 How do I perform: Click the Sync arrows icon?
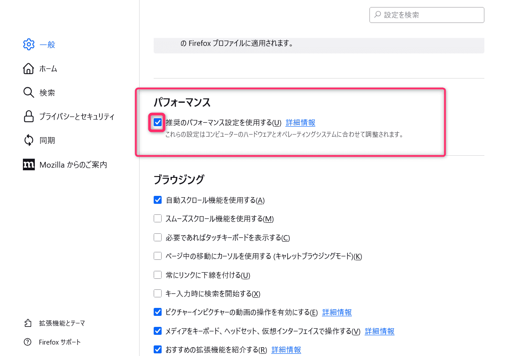coord(29,141)
